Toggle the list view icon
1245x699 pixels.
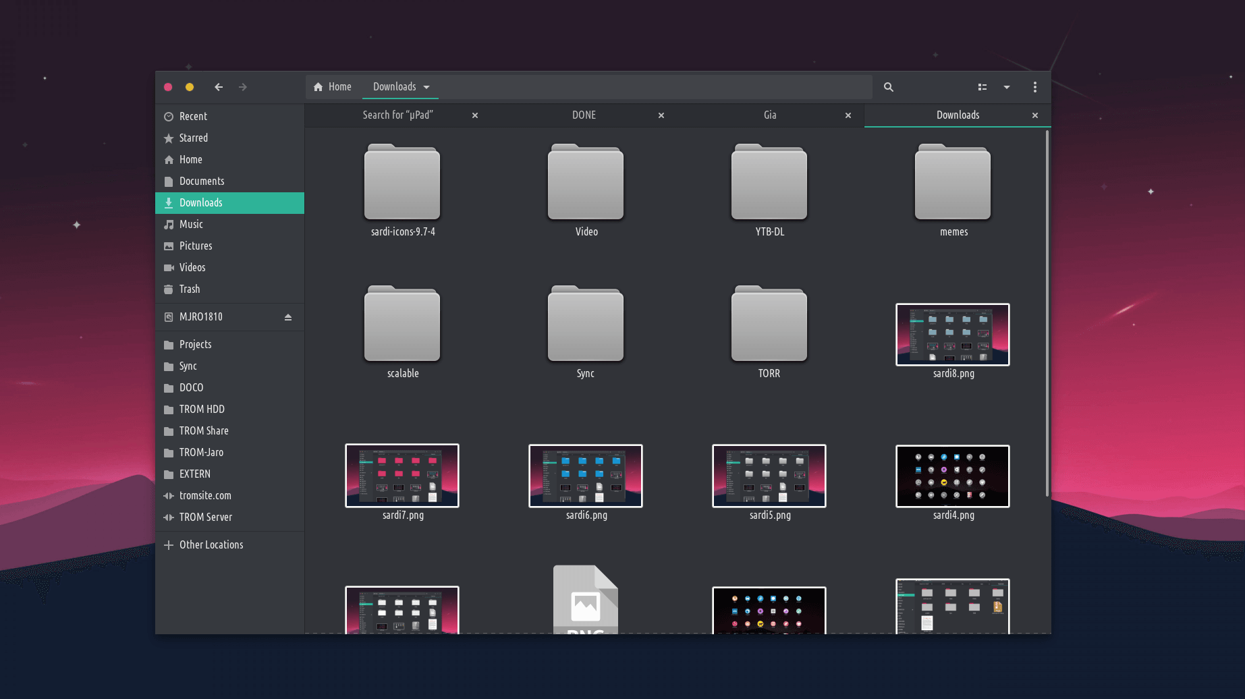click(x=983, y=87)
